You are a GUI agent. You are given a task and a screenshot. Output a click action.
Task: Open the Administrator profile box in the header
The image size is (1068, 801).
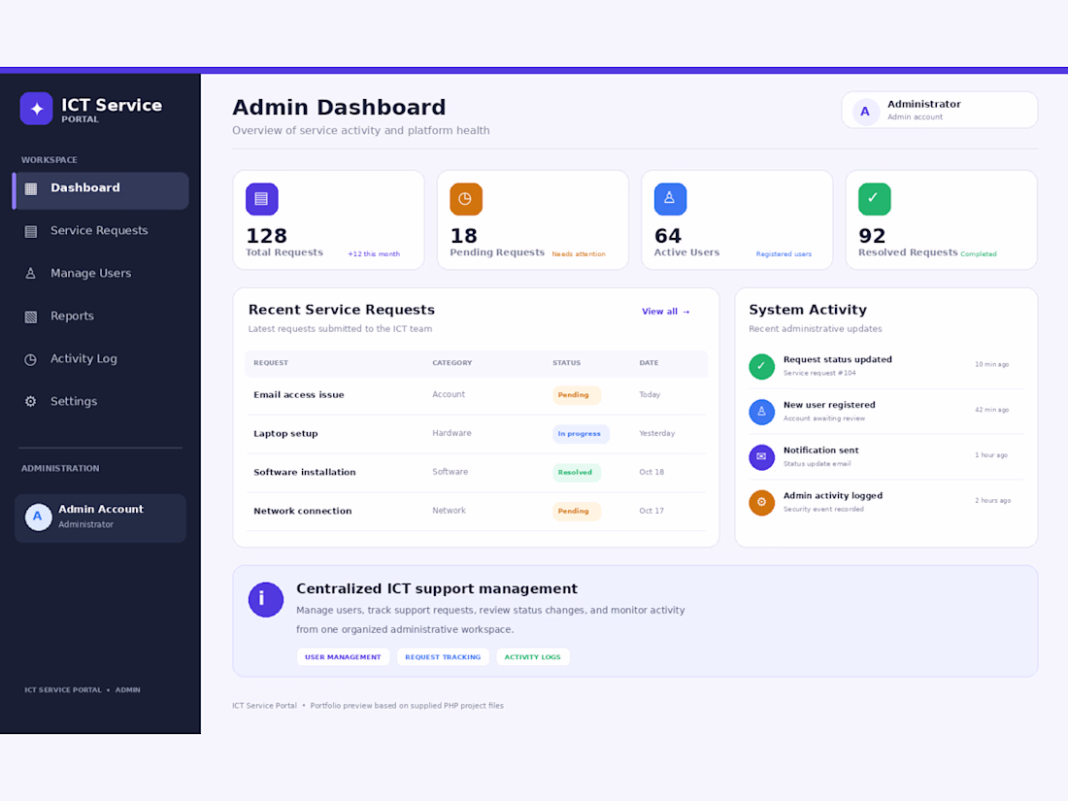click(939, 111)
